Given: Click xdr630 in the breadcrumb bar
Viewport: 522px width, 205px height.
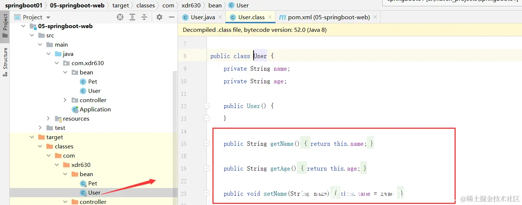Looking at the screenshot, I should pos(191,5).
